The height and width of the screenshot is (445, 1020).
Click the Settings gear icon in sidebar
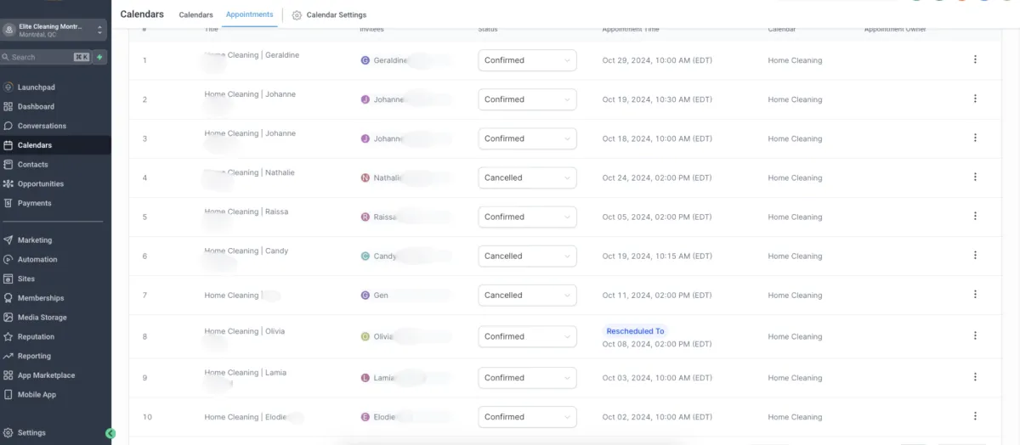coord(8,433)
